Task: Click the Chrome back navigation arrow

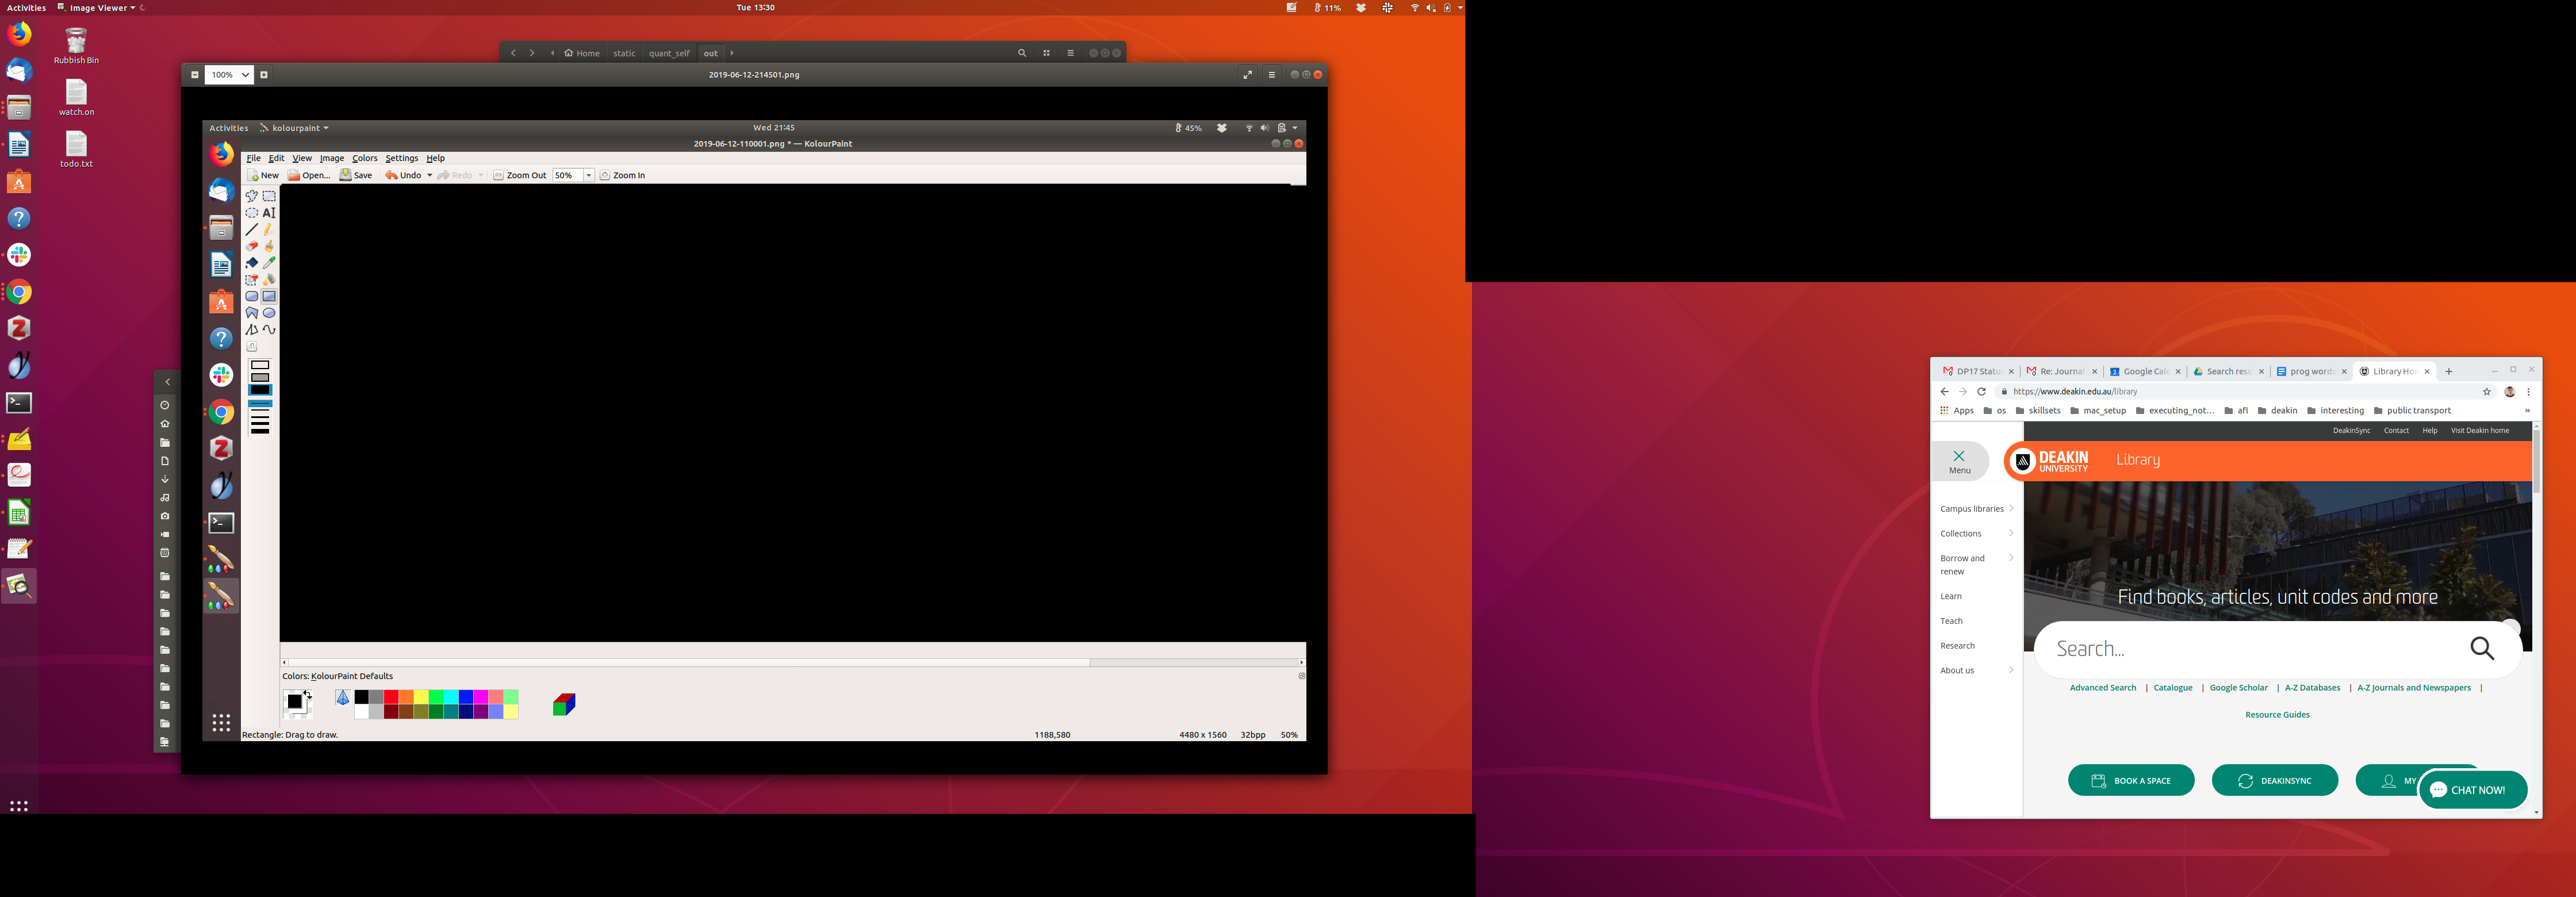Action: point(1944,392)
